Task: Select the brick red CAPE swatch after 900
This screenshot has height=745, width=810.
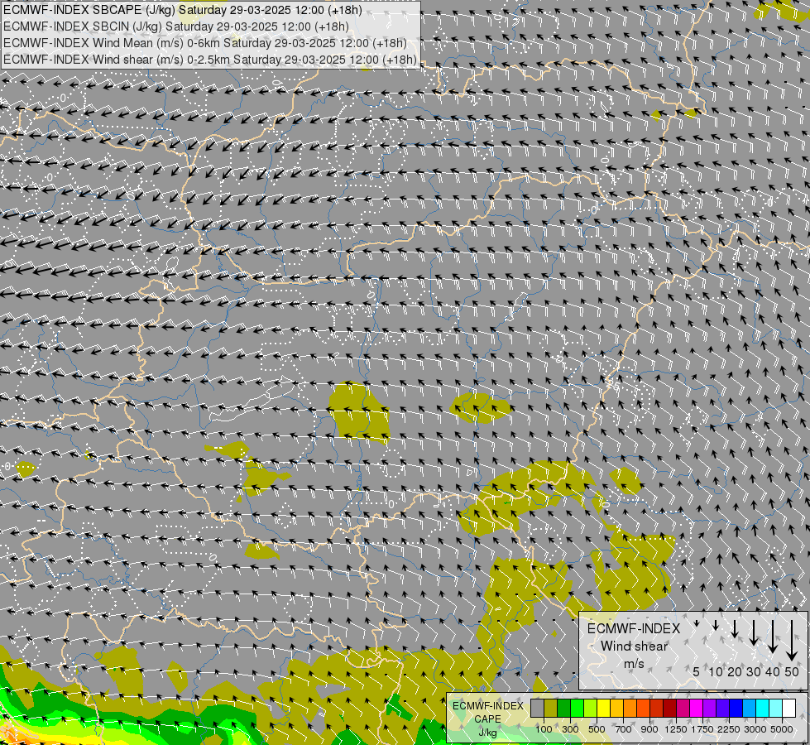Action: coord(657,709)
